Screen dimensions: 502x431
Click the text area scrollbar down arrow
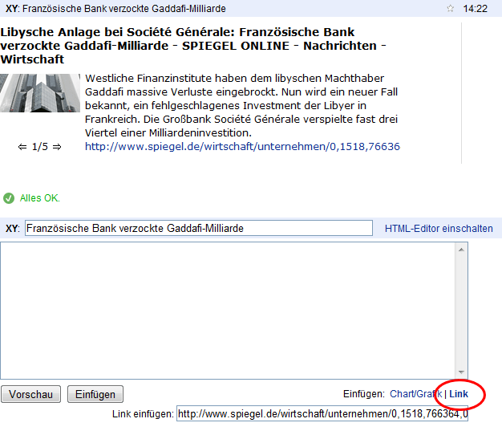click(x=461, y=372)
